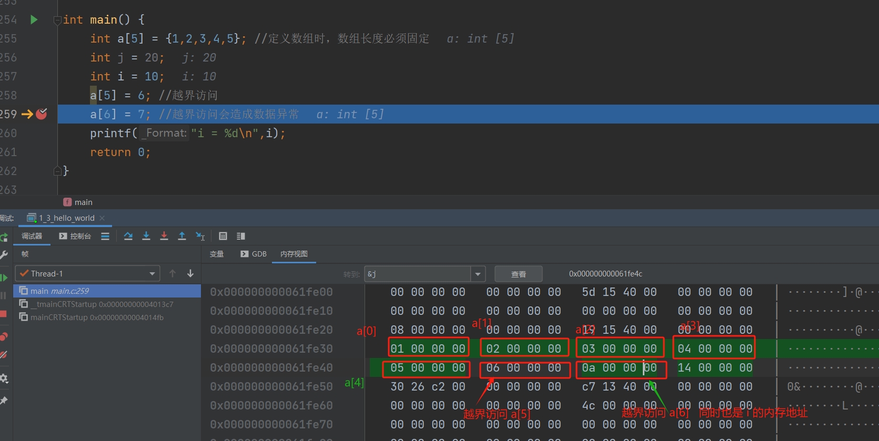The image size is (879, 441).
Task: Click address text 0x000000000061fe4c
Action: (x=605, y=274)
